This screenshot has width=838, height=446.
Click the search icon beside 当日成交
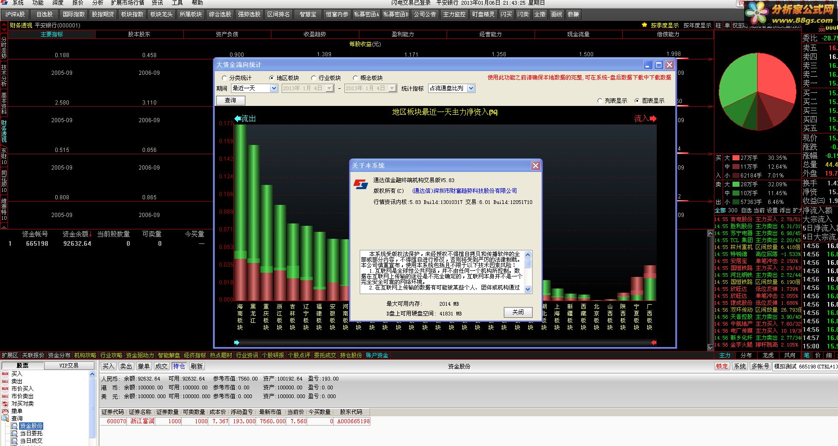14,440
